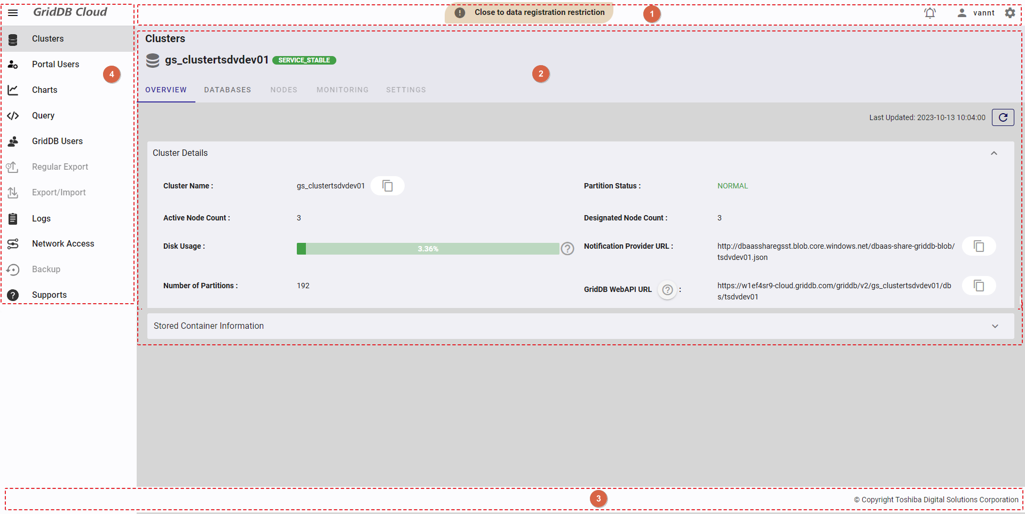The width and height of the screenshot is (1025, 514).
Task: Go to the Query page
Action: (x=43, y=115)
